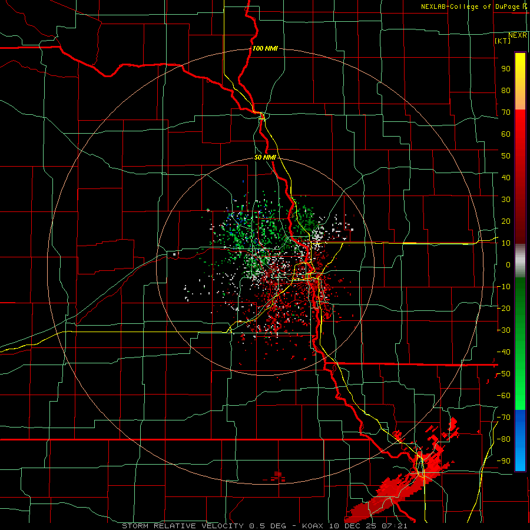Select the -50 value on velocity scale
The width and height of the screenshot is (530, 530).
pos(504,374)
